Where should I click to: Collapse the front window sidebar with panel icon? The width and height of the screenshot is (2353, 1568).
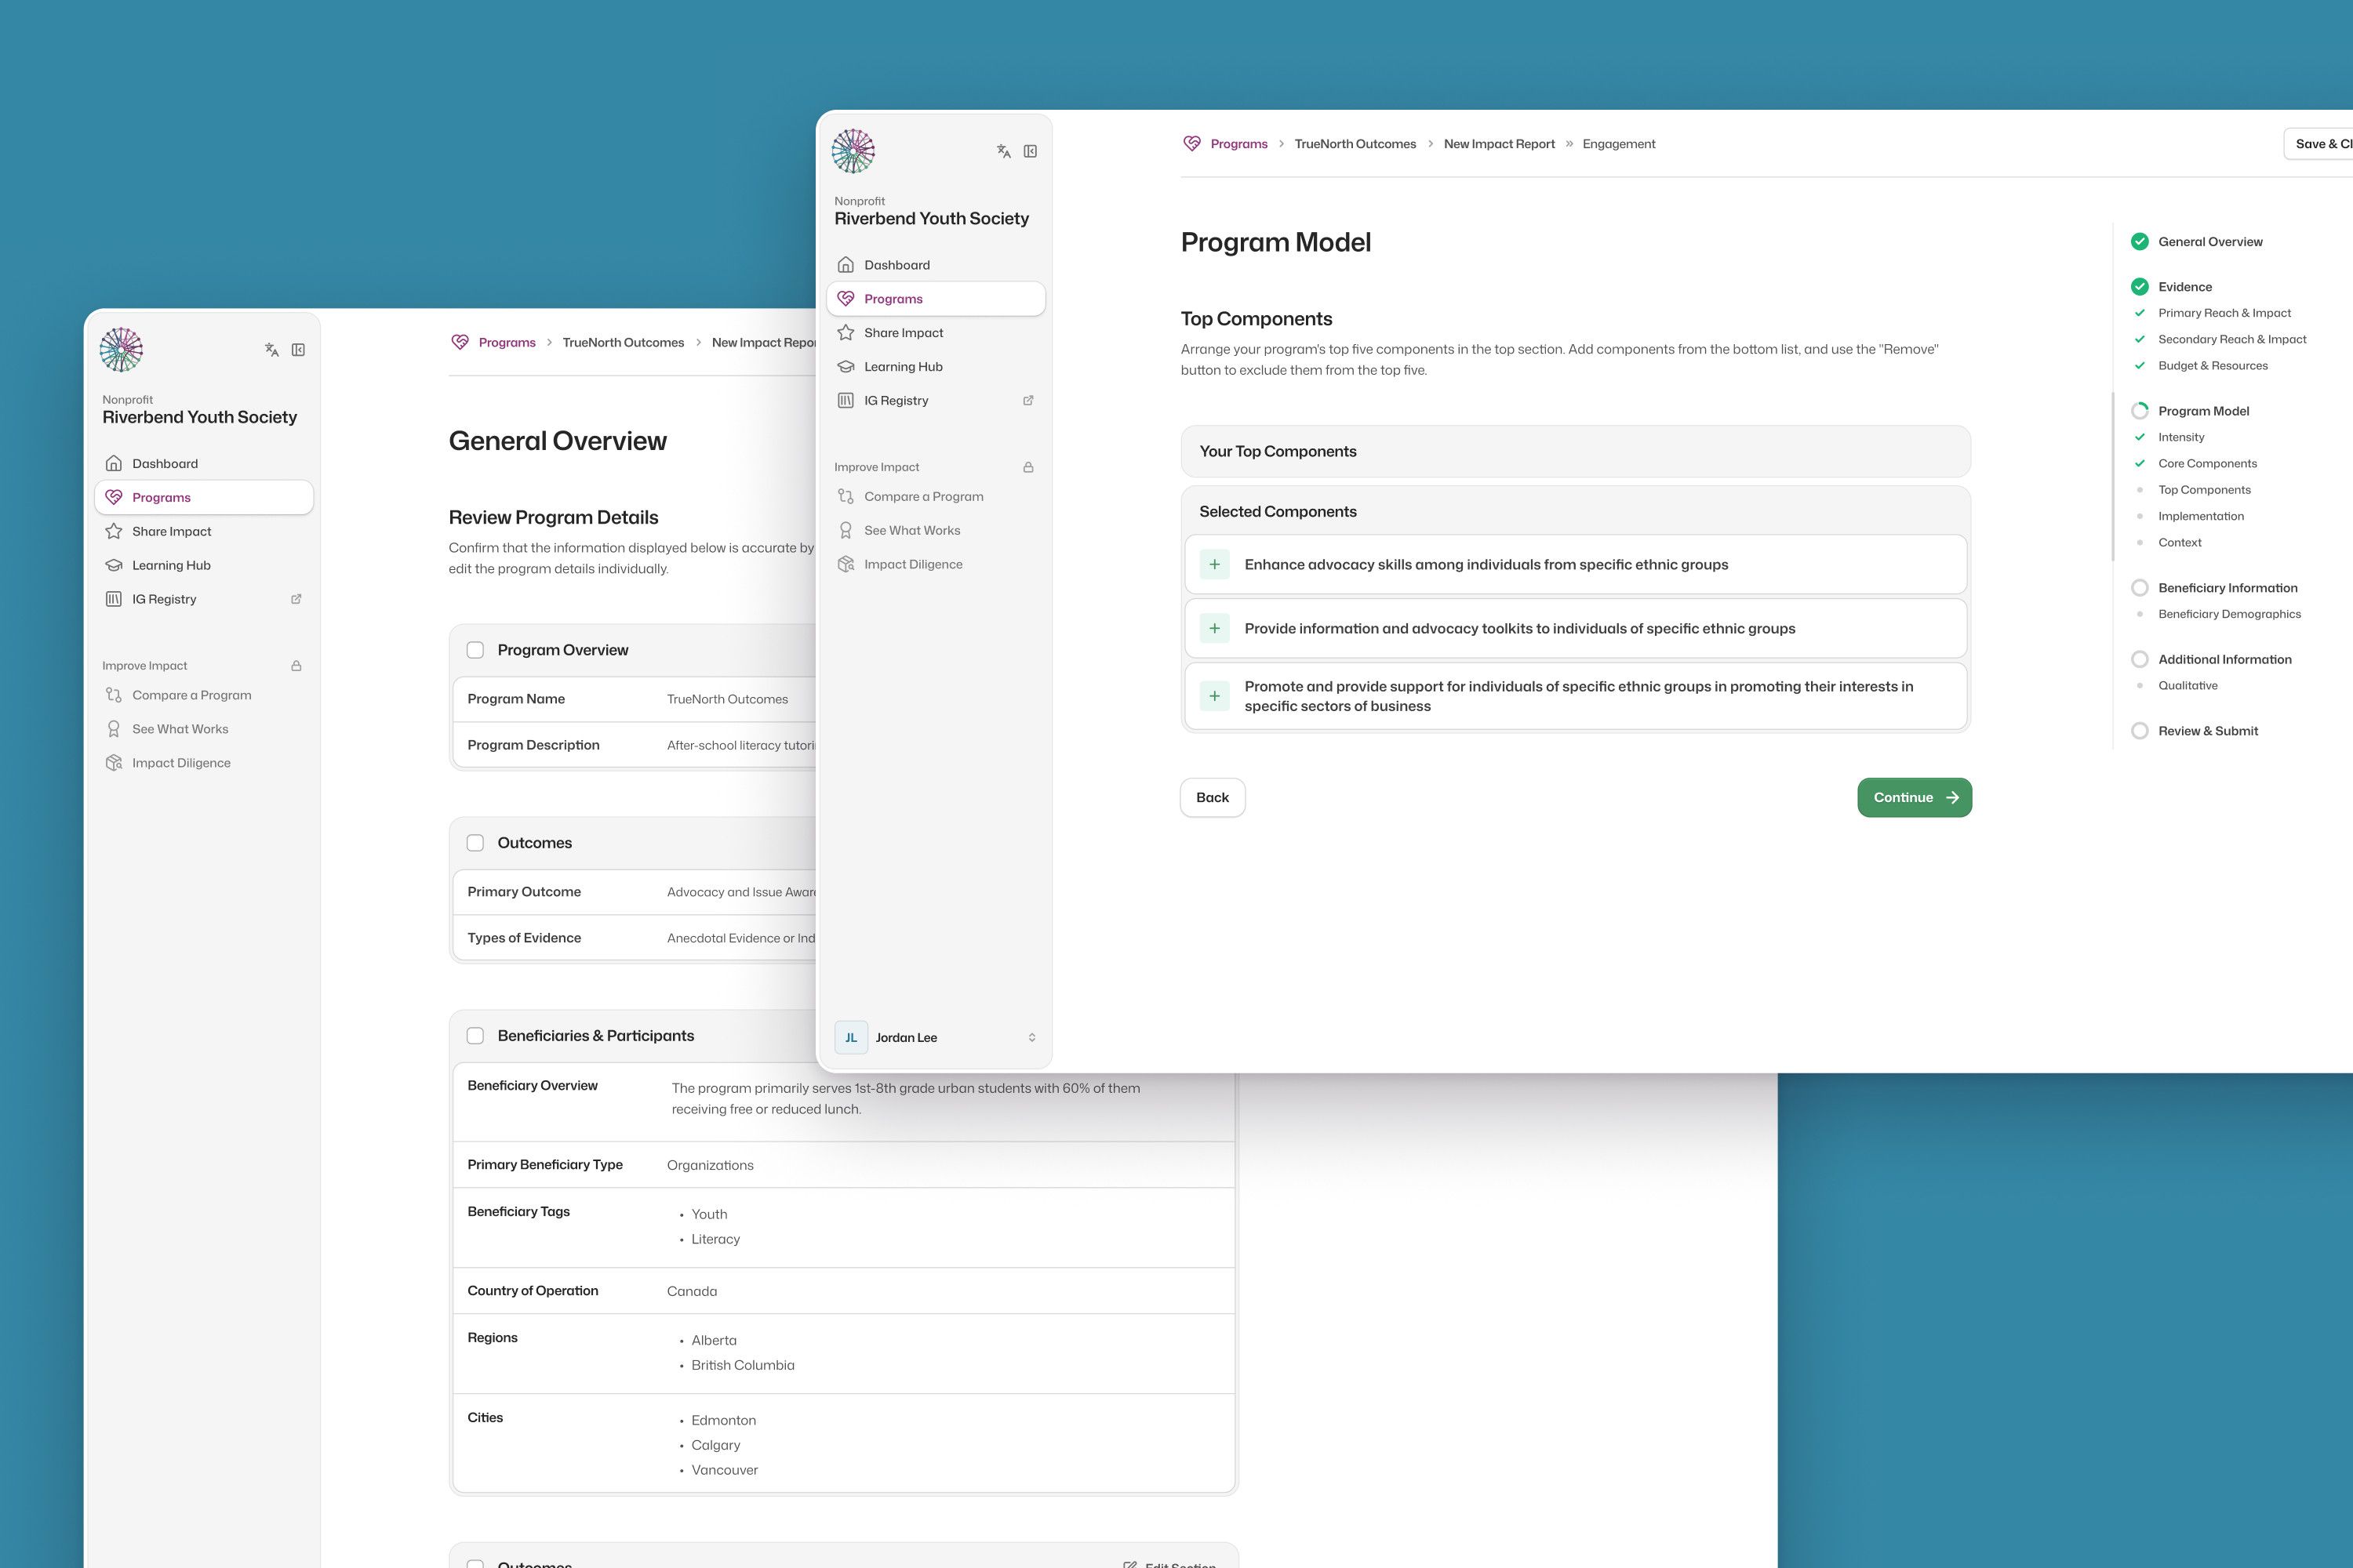pyautogui.click(x=1031, y=151)
